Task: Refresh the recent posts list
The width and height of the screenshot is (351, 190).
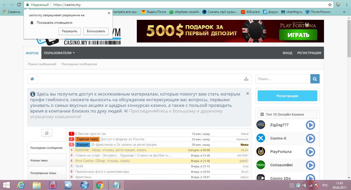Action: click(x=47, y=133)
